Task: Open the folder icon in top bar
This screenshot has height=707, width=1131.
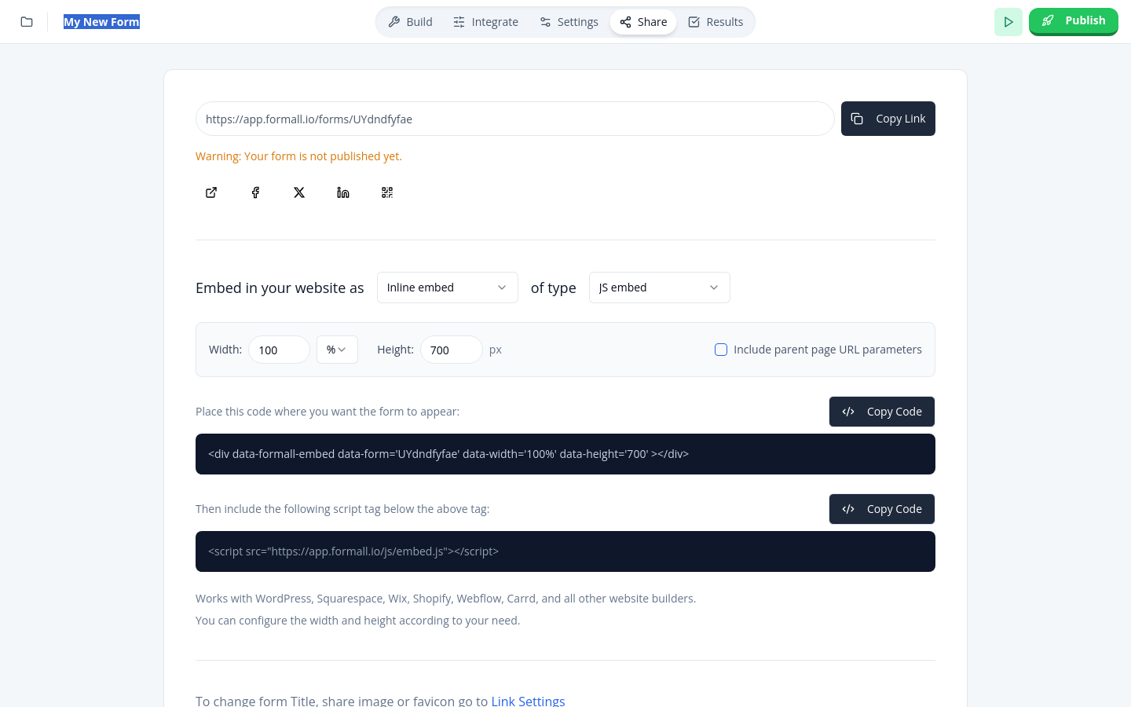Action: pos(27,22)
